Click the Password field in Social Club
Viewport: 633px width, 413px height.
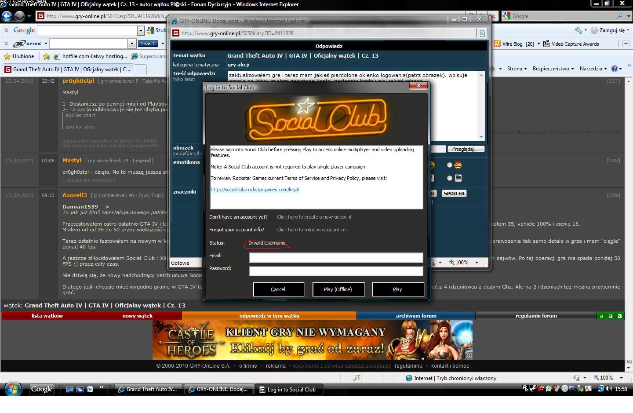pyautogui.click(x=336, y=271)
